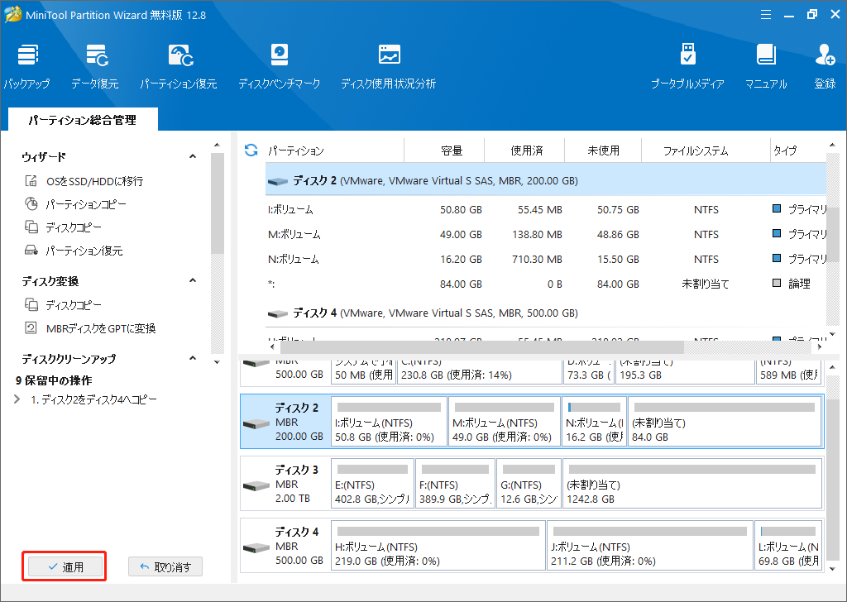This screenshot has height=602, width=847.
Task: Open ディスク使用状況分析 (Space Analyzer)
Action: pyautogui.click(x=389, y=66)
